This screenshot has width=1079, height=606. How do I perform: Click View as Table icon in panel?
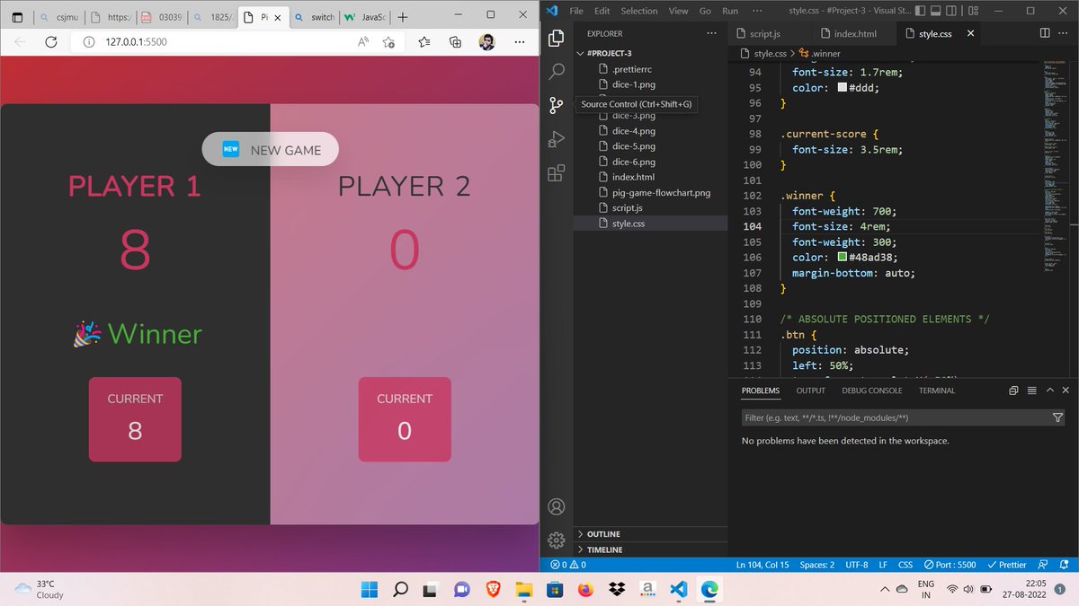[x=1032, y=391]
